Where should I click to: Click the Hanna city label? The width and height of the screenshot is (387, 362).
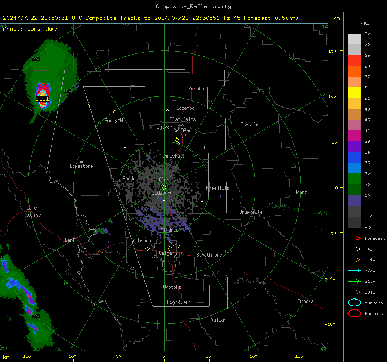pos(301,192)
